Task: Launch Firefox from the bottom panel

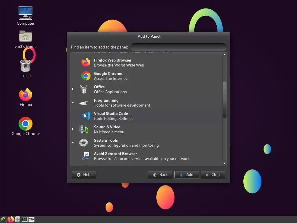Action: (11, 220)
